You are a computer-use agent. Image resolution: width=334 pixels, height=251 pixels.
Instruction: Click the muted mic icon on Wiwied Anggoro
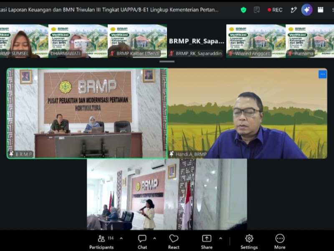tap(231, 54)
